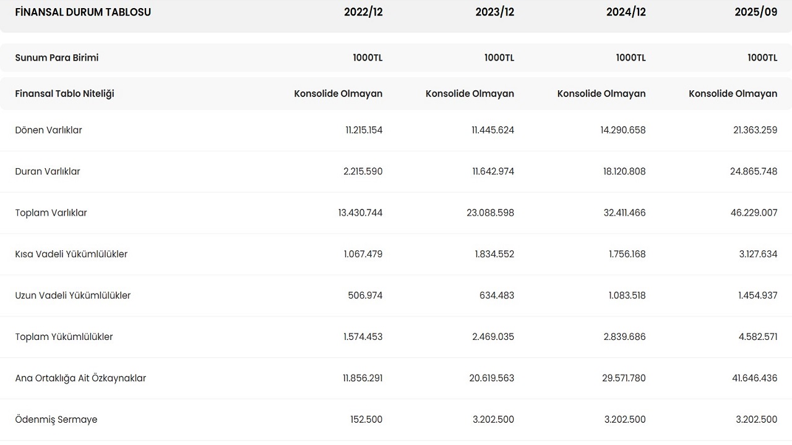
Task: Click the 11.215.154 current assets value
Action: [x=364, y=130]
